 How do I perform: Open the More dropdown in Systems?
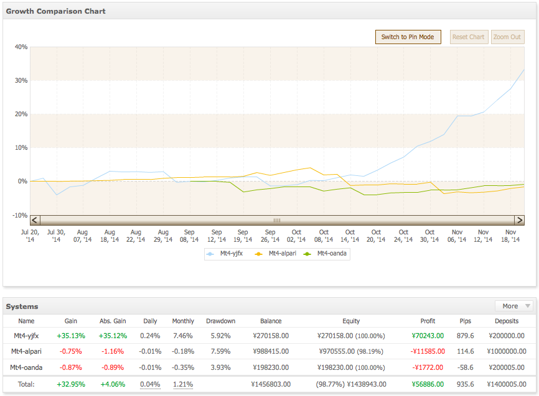click(x=514, y=306)
